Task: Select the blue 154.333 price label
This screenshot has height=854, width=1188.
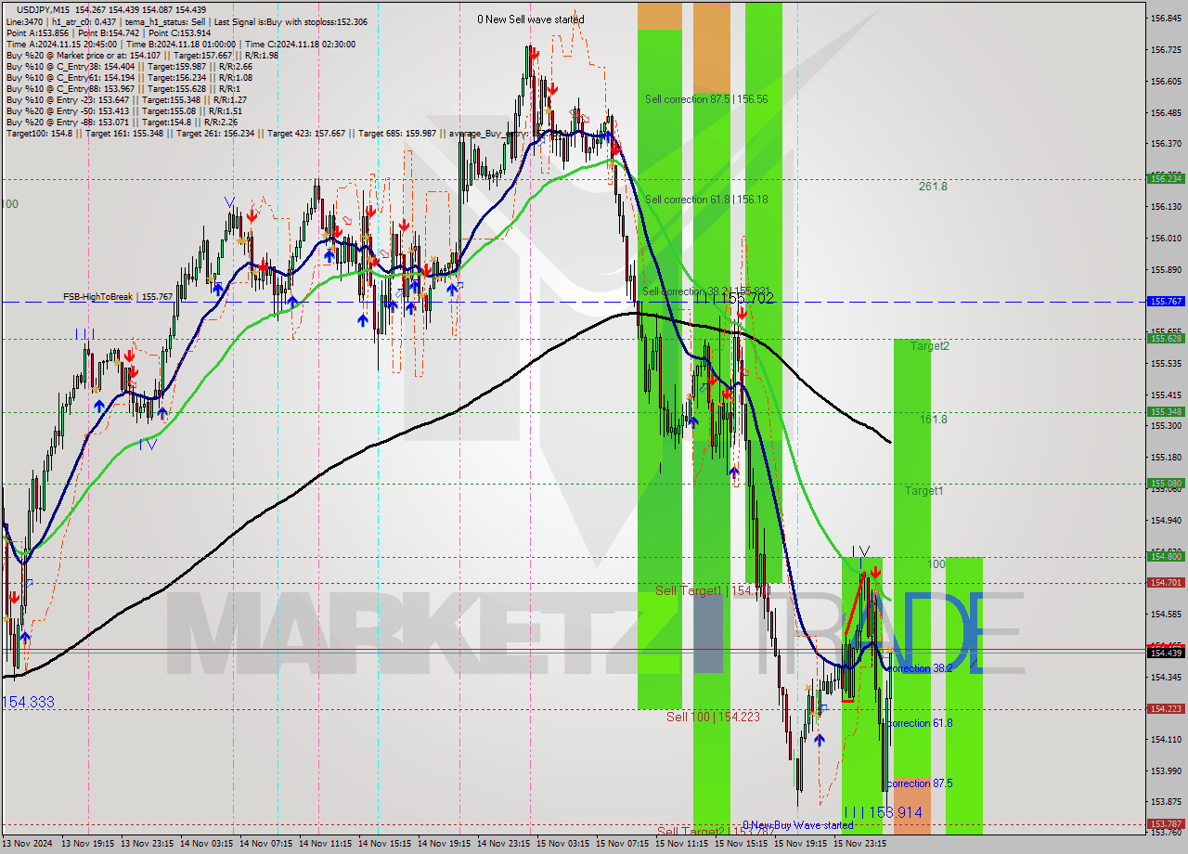Action: (x=28, y=703)
